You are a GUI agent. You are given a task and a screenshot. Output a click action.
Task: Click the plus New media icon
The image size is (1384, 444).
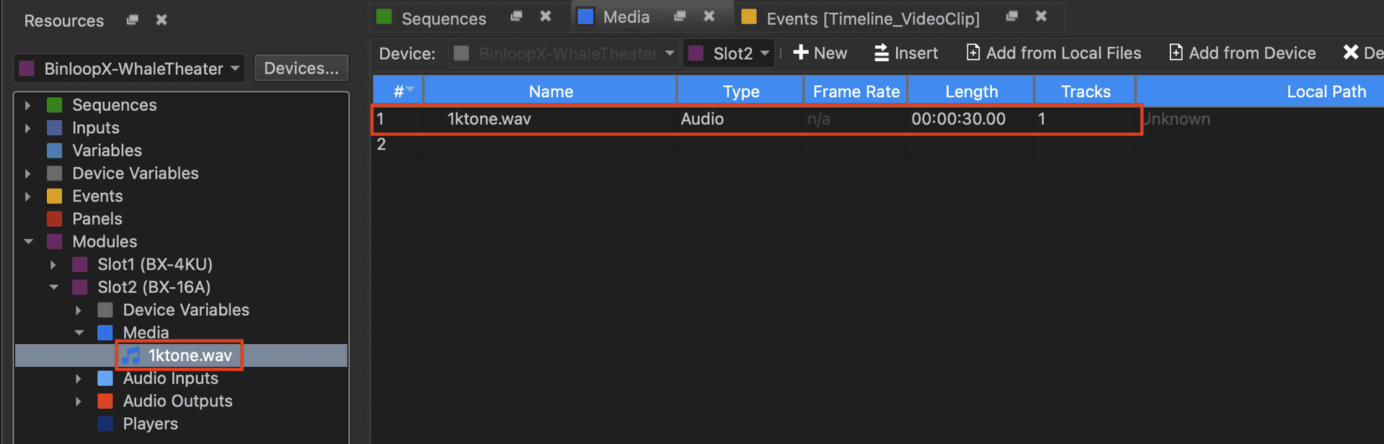[800, 53]
